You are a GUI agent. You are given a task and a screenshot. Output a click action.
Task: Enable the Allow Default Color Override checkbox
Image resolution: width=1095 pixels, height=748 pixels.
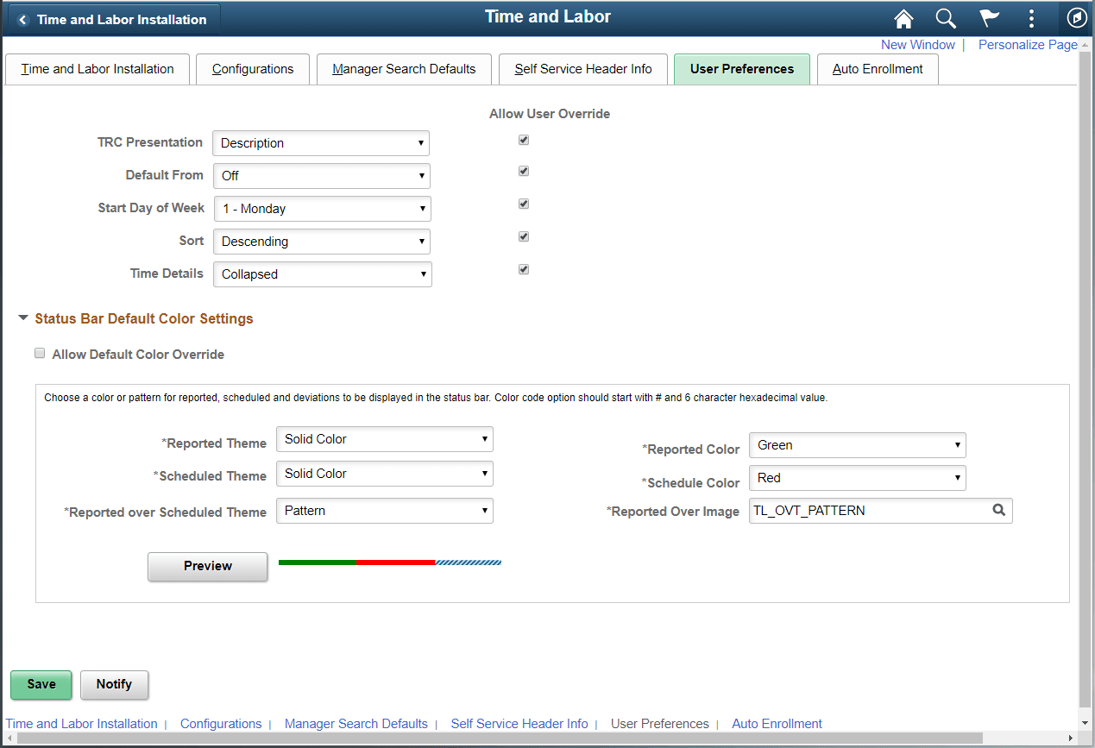pos(40,353)
